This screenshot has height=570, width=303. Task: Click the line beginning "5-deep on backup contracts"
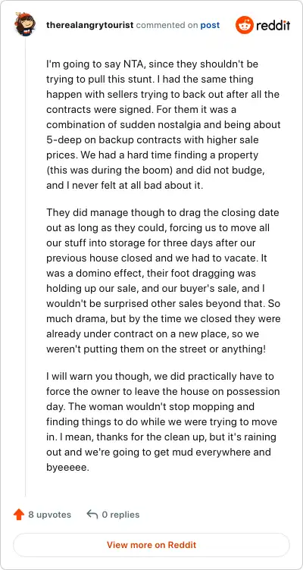tap(152, 140)
